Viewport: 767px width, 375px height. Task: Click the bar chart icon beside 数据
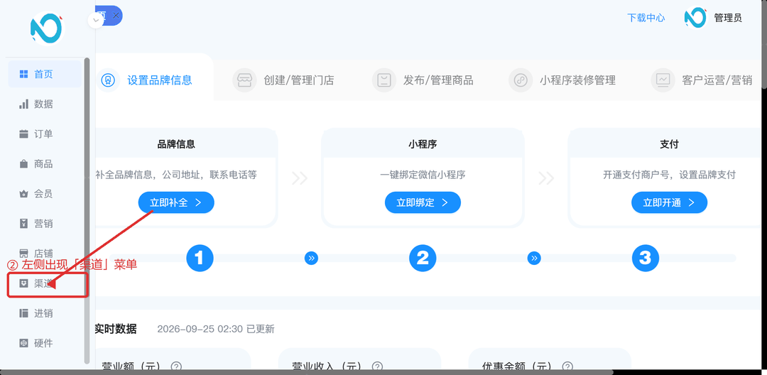[x=23, y=104]
